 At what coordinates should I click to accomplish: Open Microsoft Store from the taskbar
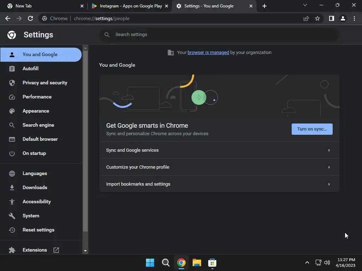[x=212, y=263]
